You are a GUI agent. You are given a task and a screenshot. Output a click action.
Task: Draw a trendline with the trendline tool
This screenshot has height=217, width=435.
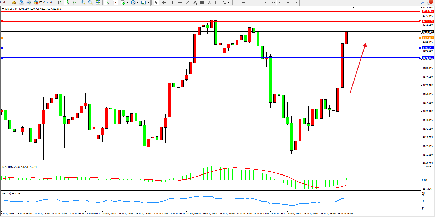(187, 2)
